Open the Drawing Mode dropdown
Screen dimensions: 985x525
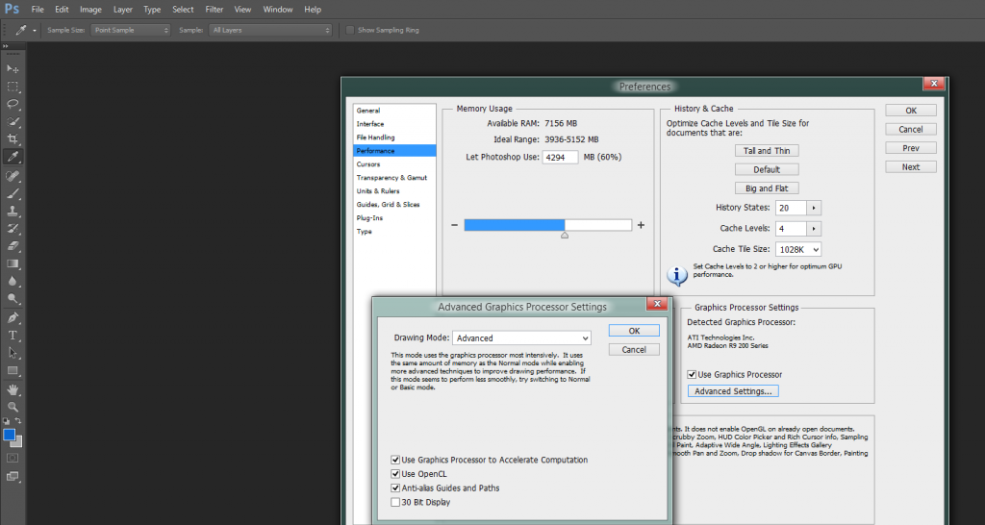pyautogui.click(x=521, y=337)
